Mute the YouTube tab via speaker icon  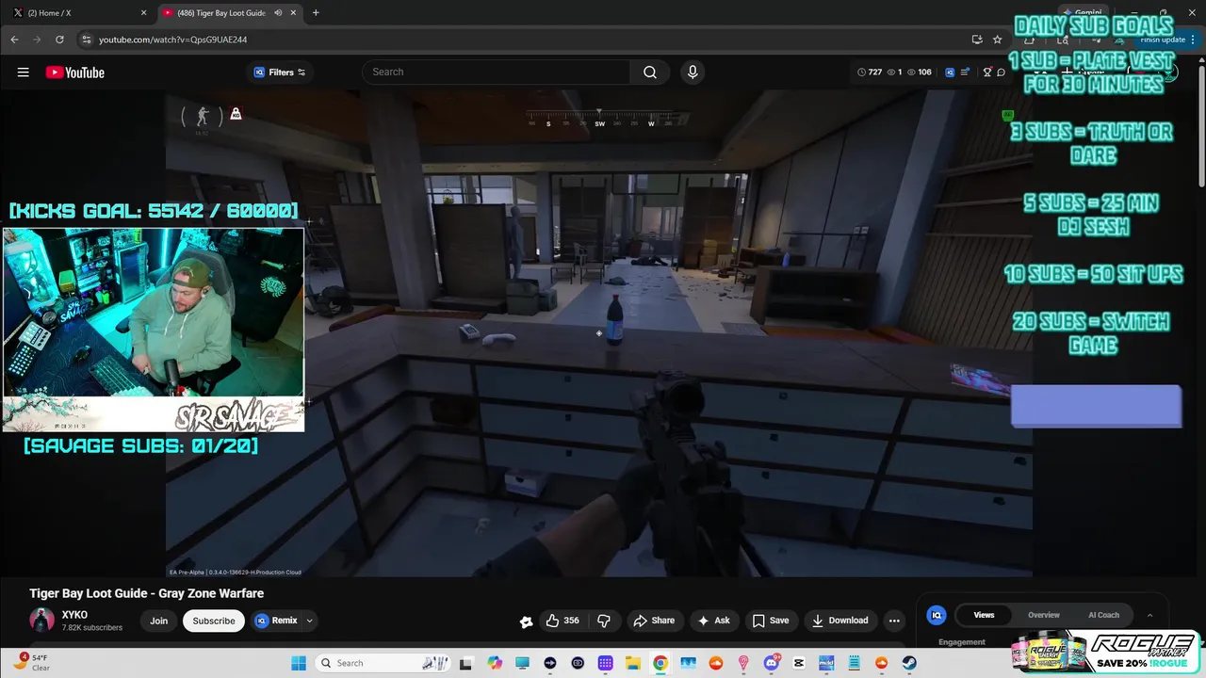pos(278,13)
